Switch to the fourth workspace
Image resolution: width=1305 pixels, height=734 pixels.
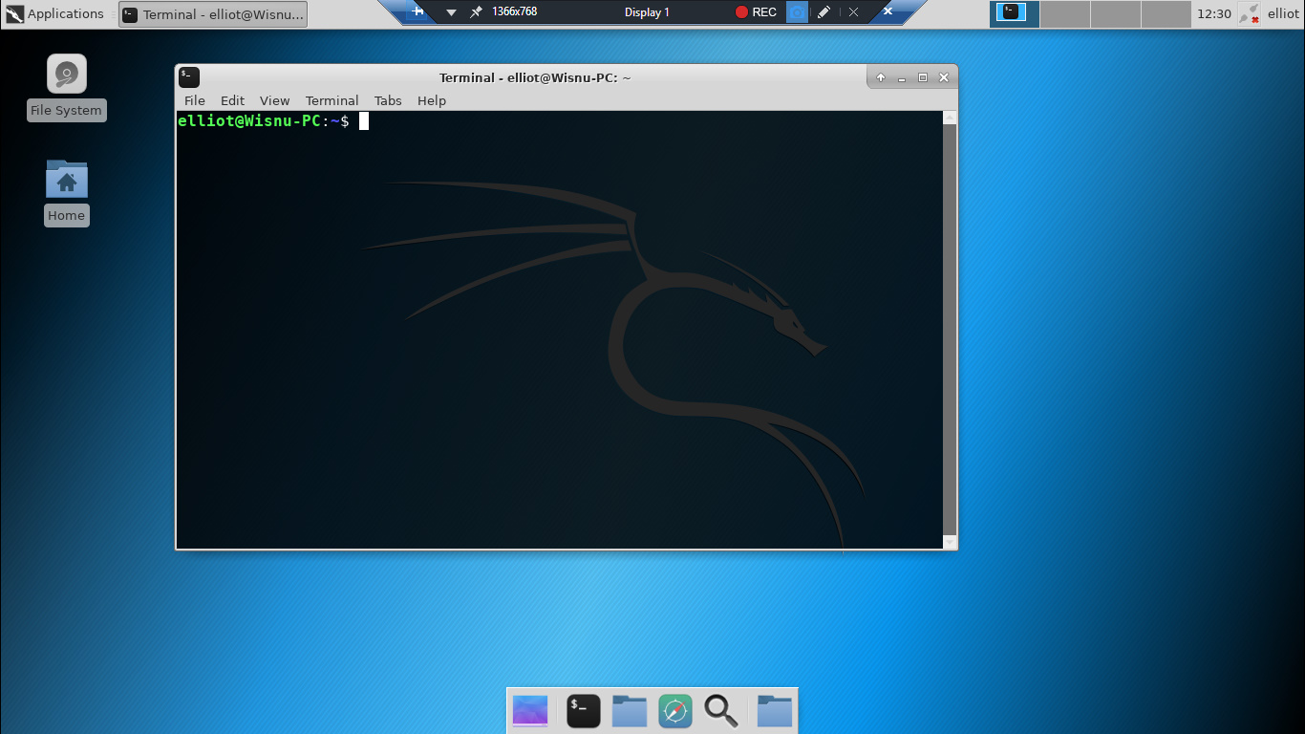[1166, 13]
